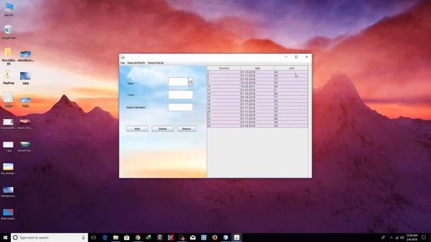
Task: Click the Delete button
Action: [x=162, y=128]
